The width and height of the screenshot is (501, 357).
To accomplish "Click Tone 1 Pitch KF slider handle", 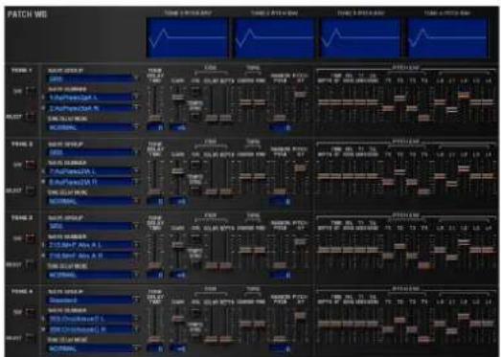I will pos(300,94).
